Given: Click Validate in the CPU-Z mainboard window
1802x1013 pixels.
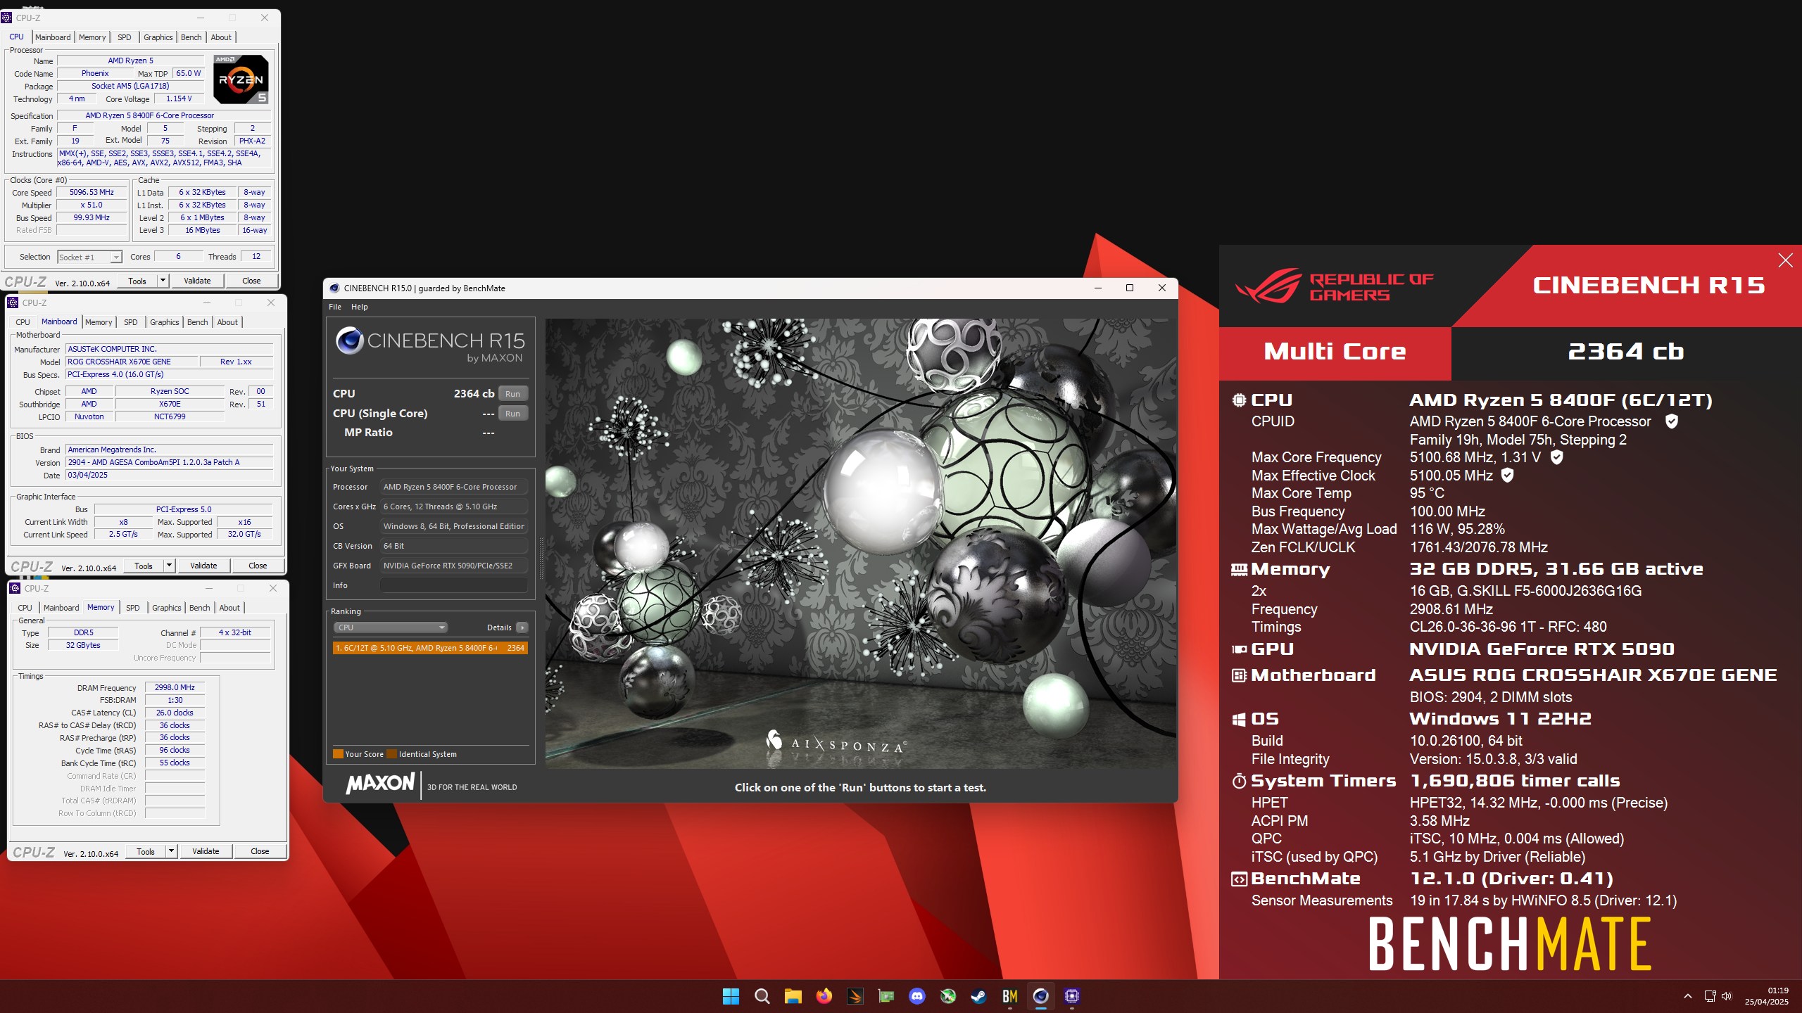Looking at the screenshot, I should click(203, 566).
